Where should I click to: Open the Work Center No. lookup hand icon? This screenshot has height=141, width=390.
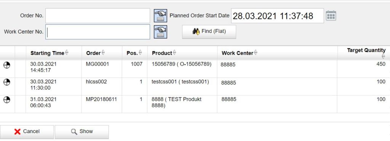[160, 32]
